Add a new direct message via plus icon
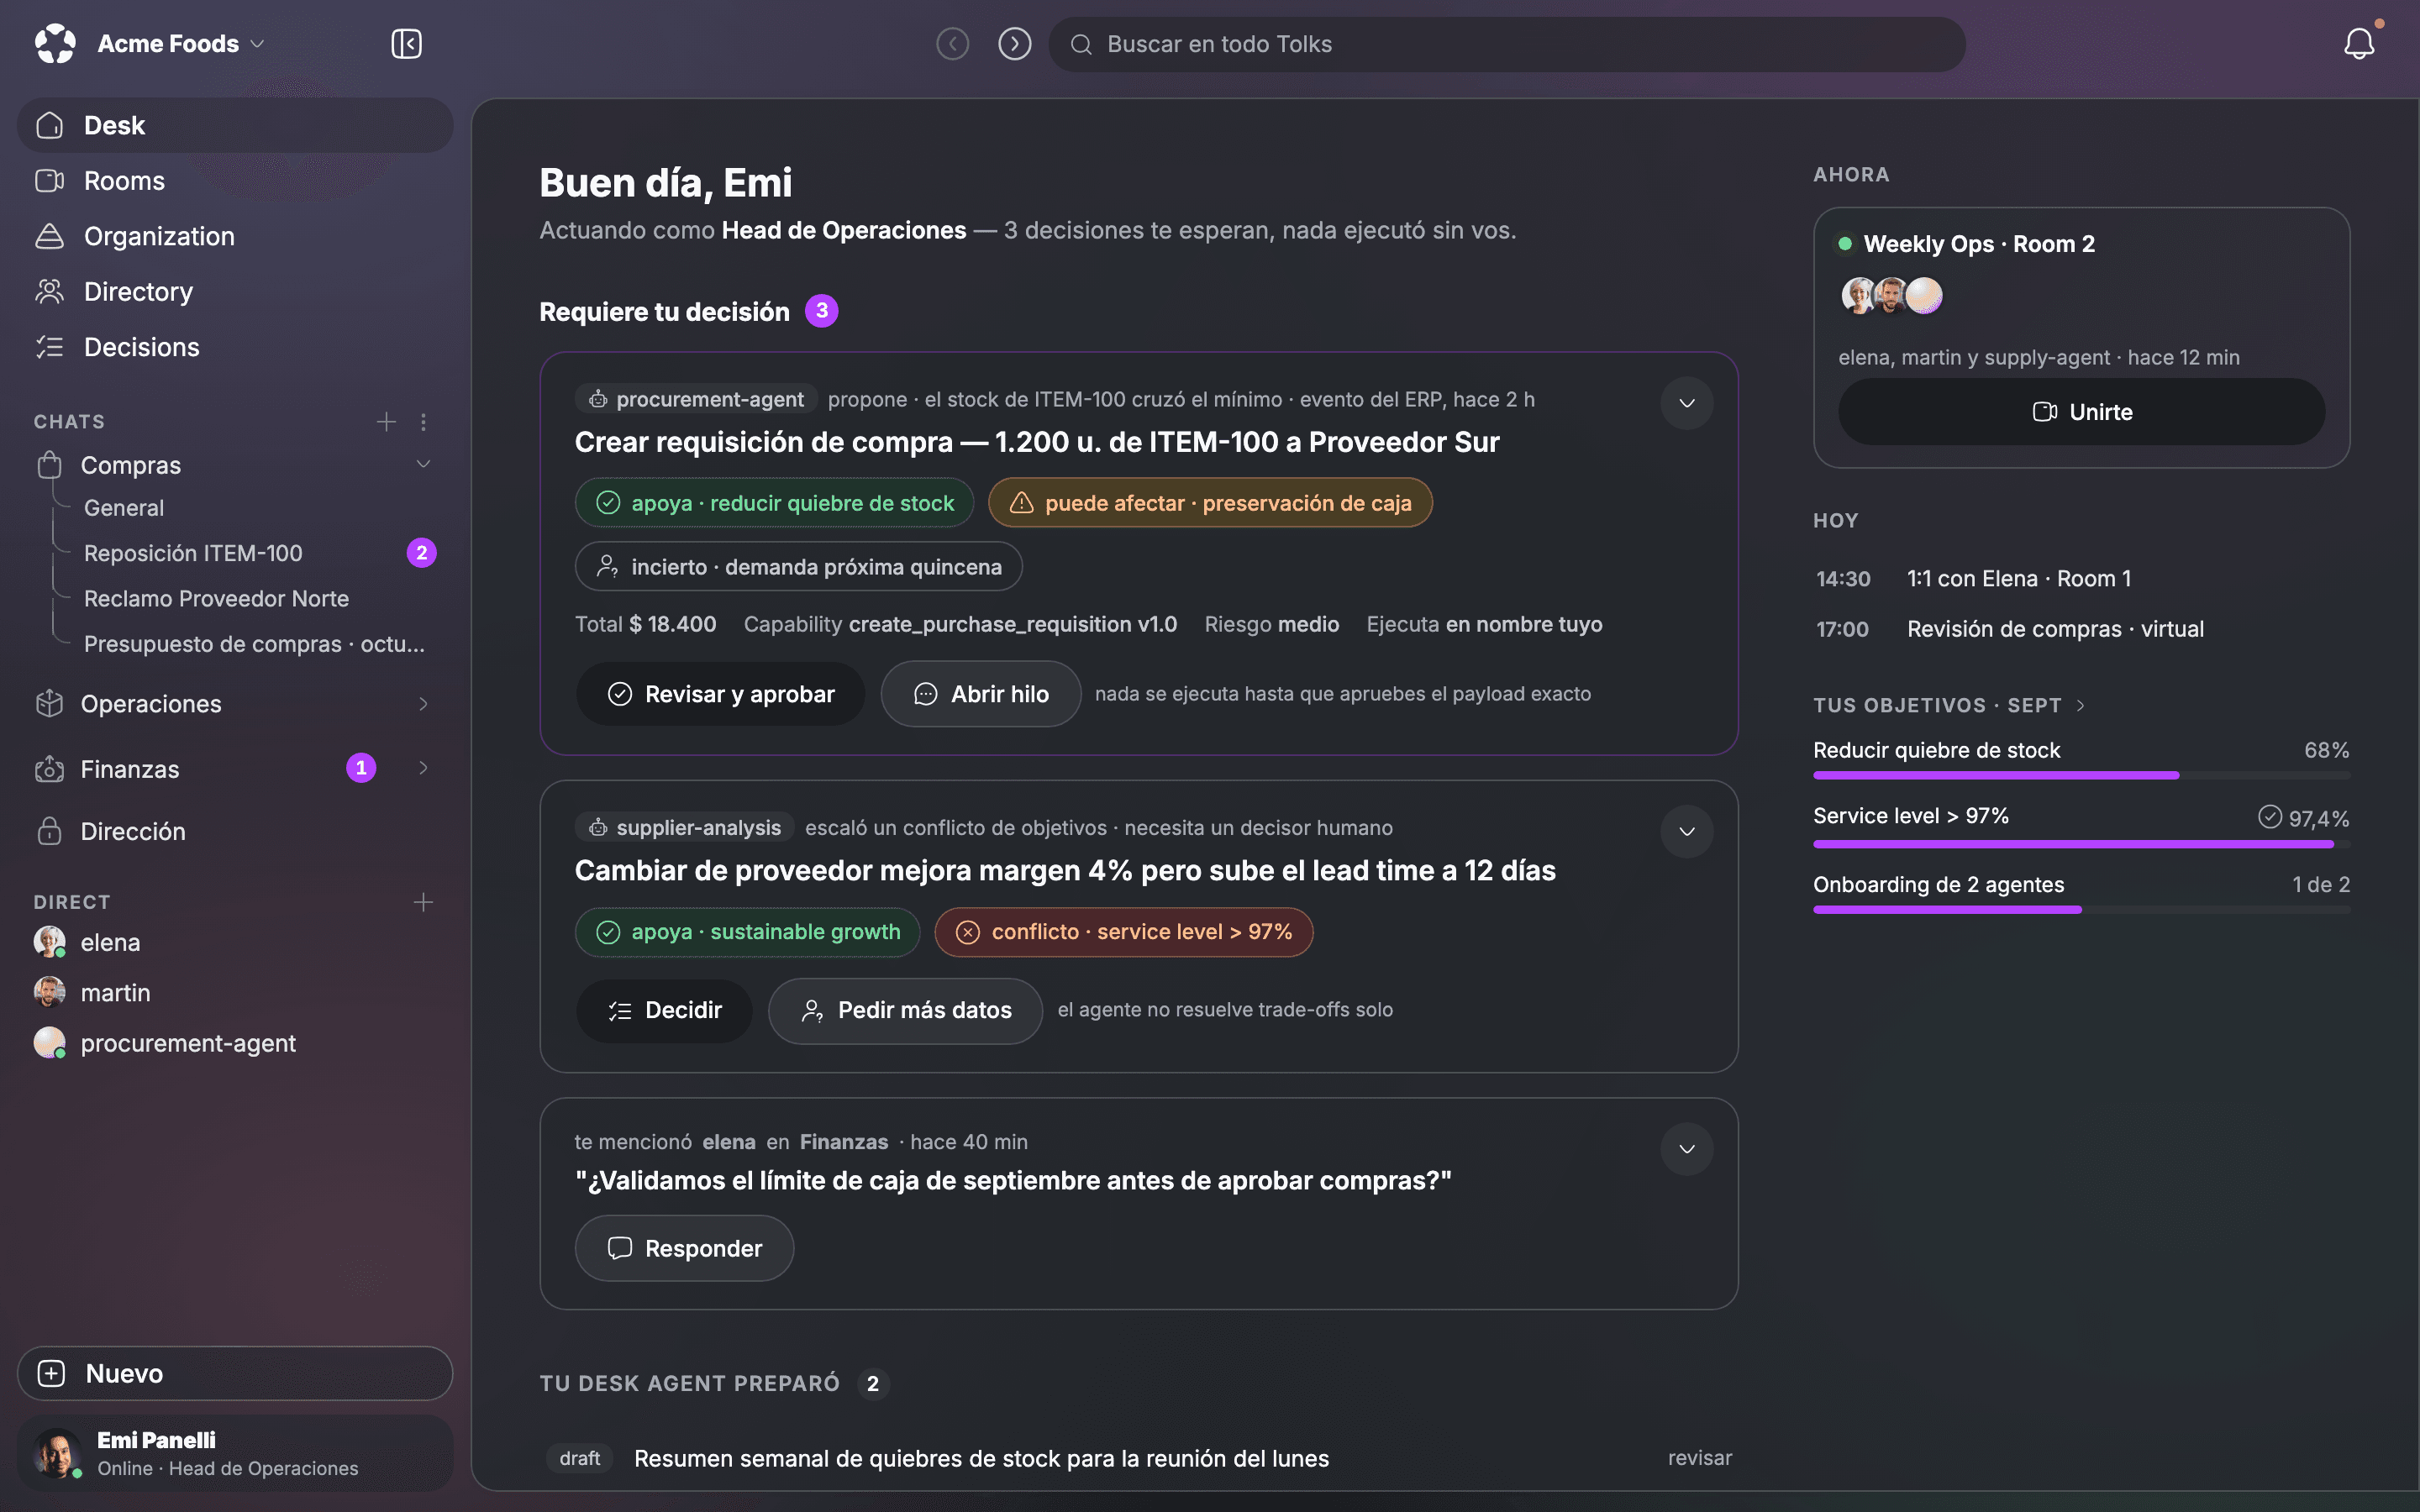2420x1512 pixels. [423, 902]
